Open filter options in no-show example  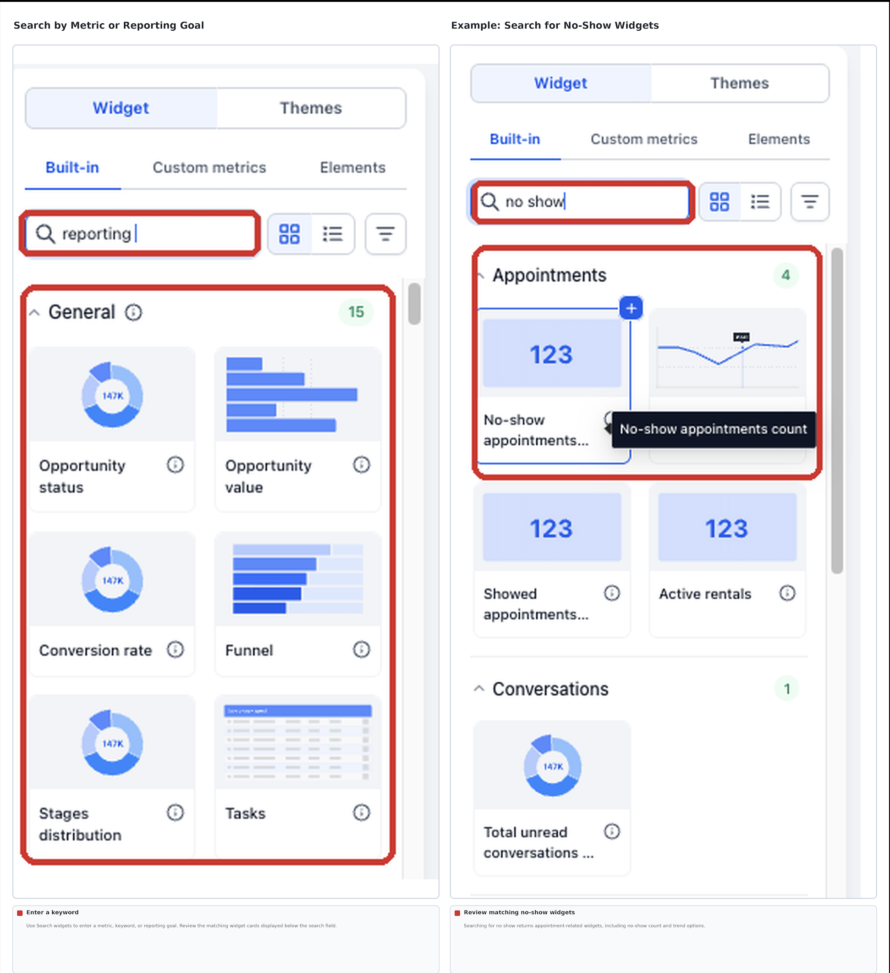tap(809, 202)
